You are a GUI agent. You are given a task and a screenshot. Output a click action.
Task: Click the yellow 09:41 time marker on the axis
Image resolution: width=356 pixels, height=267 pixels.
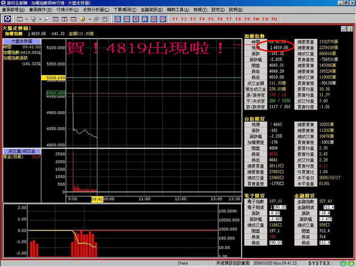tap(97, 199)
